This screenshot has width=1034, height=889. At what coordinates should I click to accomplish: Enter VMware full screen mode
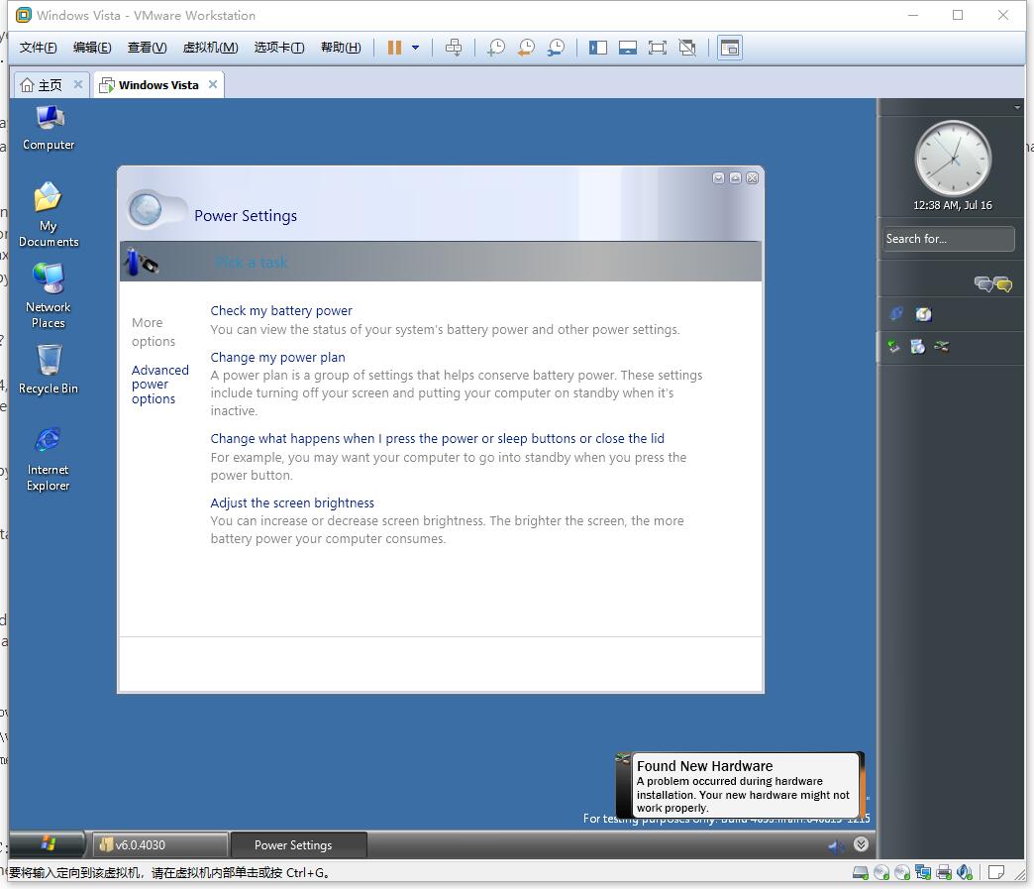point(658,48)
